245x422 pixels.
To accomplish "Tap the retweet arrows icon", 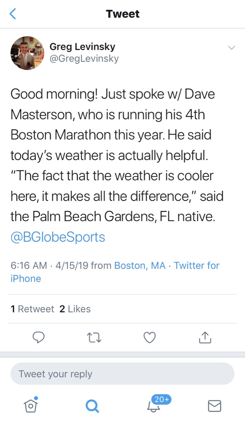I will pos(94,338).
